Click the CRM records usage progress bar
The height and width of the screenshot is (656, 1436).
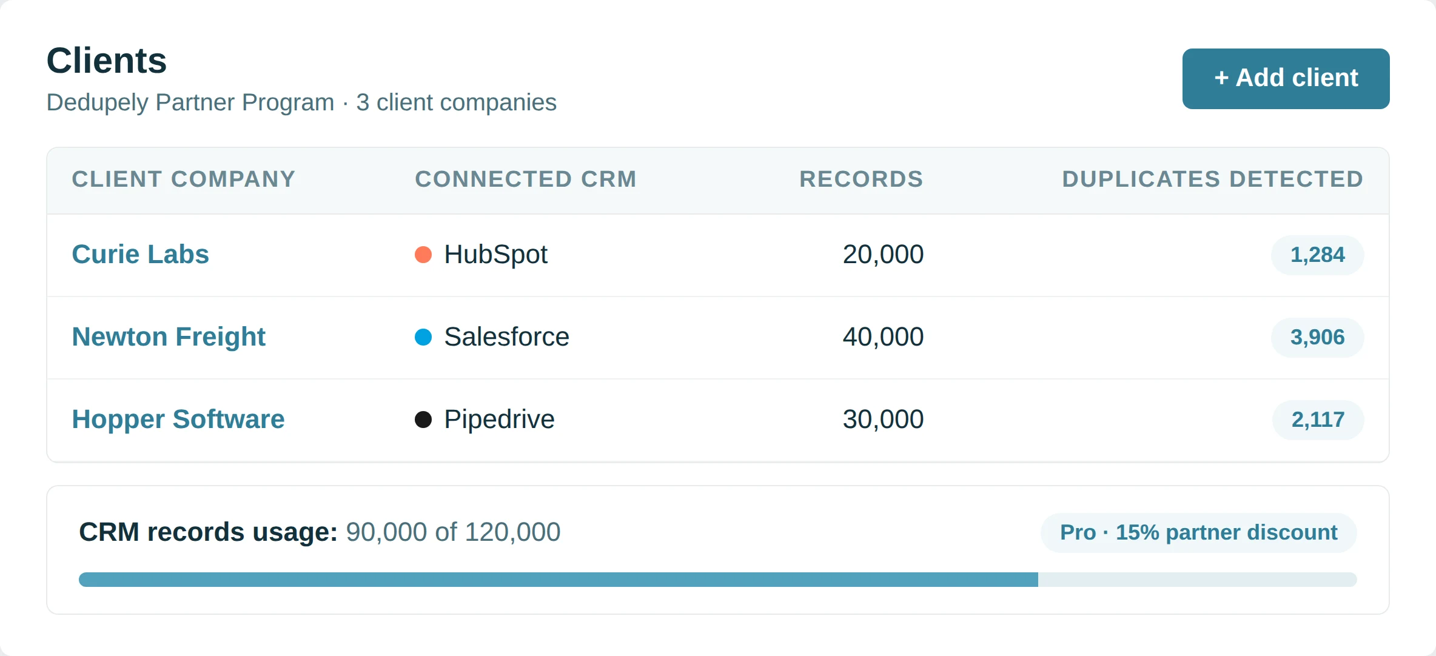[718, 580]
